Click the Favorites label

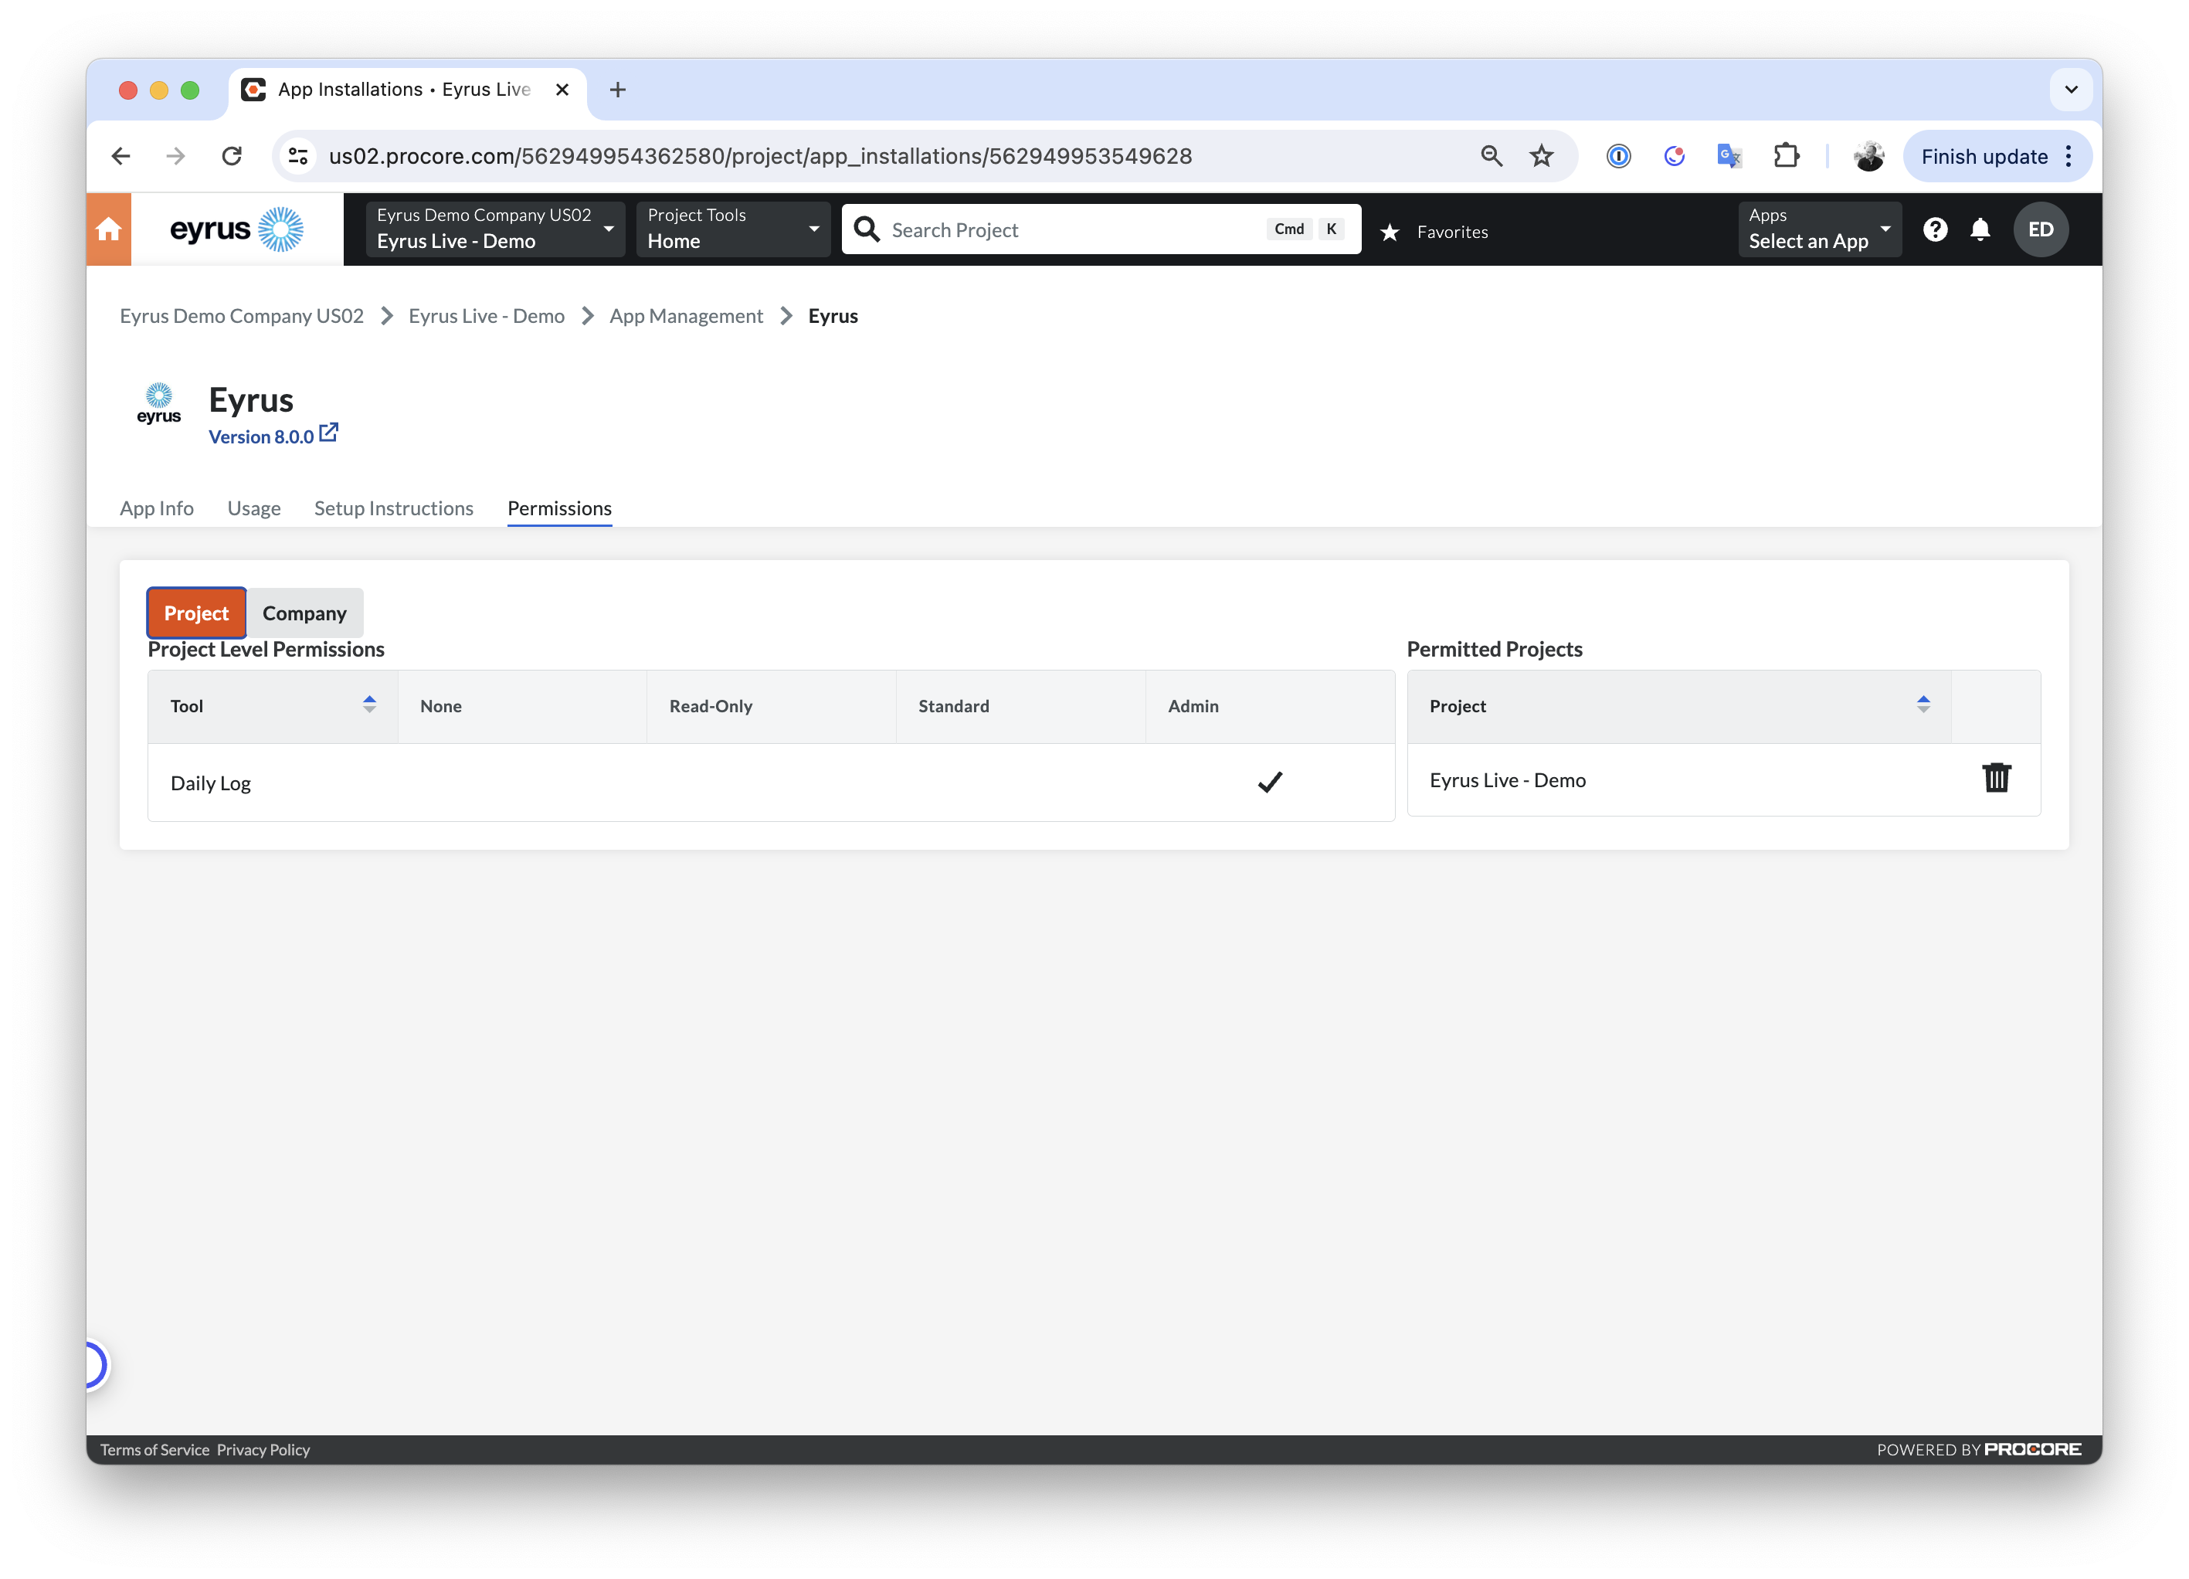pos(1451,232)
